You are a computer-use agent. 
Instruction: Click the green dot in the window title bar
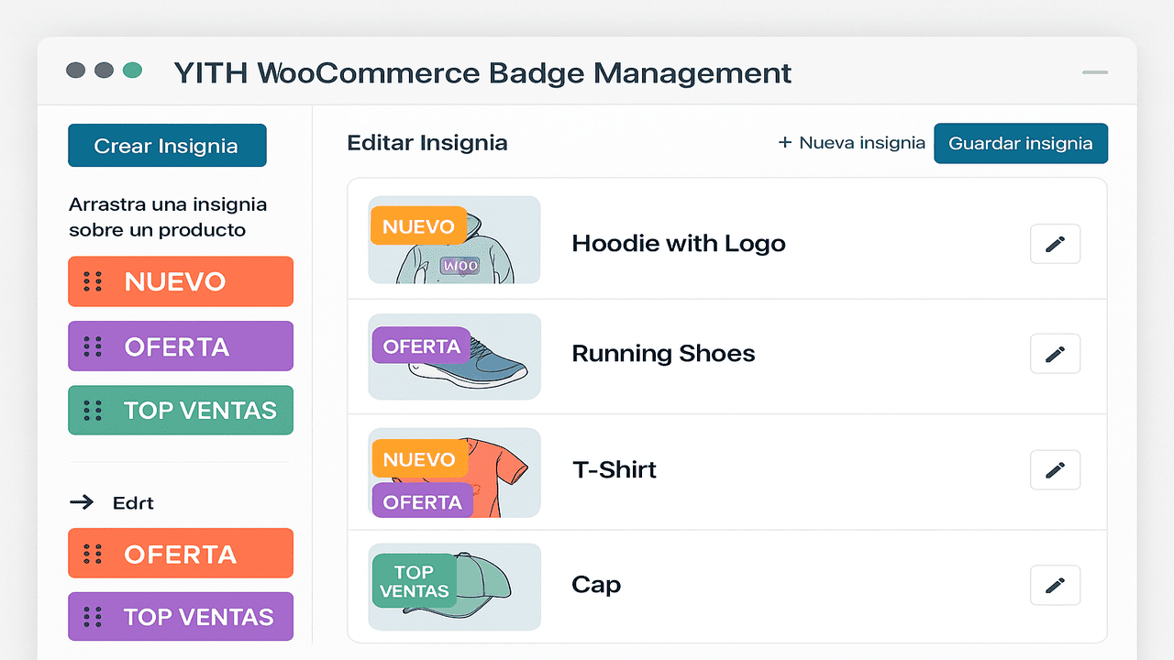click(x=132, y=71)
